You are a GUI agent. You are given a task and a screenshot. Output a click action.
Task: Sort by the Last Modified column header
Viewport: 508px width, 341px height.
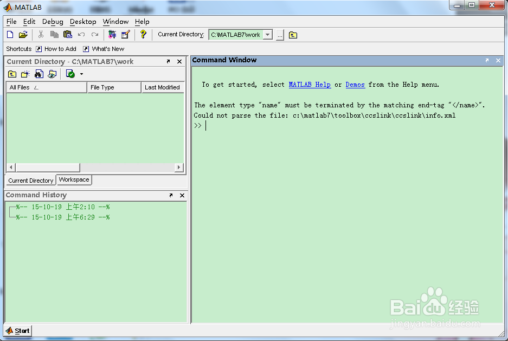click(x=163, y=87)
